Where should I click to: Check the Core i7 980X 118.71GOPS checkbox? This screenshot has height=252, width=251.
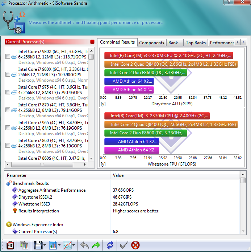point(8,57)
